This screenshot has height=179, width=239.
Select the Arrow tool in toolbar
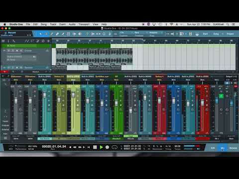pyautogui.click(x=40, y=34)
